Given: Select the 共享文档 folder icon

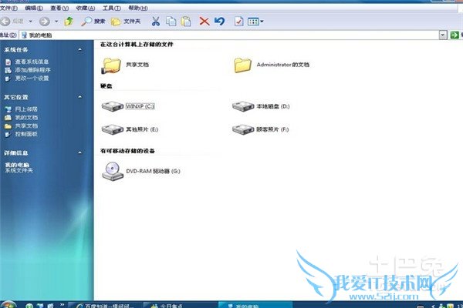Looking at the screenshot, I should point(111,65).
